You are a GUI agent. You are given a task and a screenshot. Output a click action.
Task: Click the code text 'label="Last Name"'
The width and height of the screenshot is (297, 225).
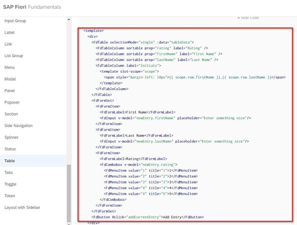point(195,60)
